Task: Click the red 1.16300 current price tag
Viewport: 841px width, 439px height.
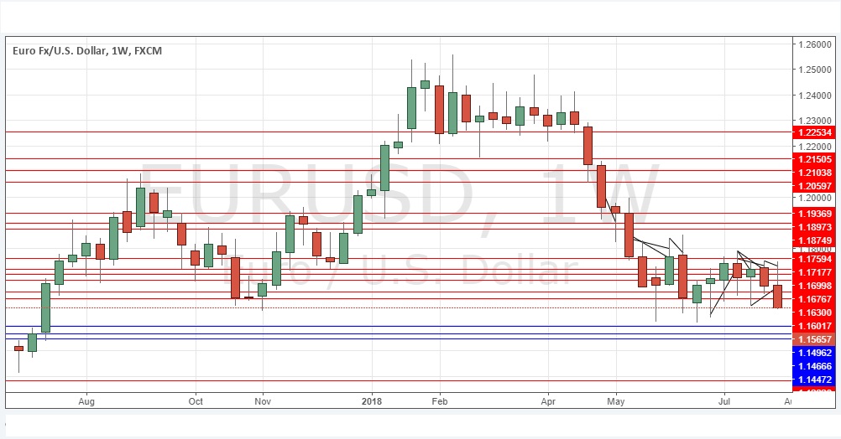Action: tap(813, 312)
